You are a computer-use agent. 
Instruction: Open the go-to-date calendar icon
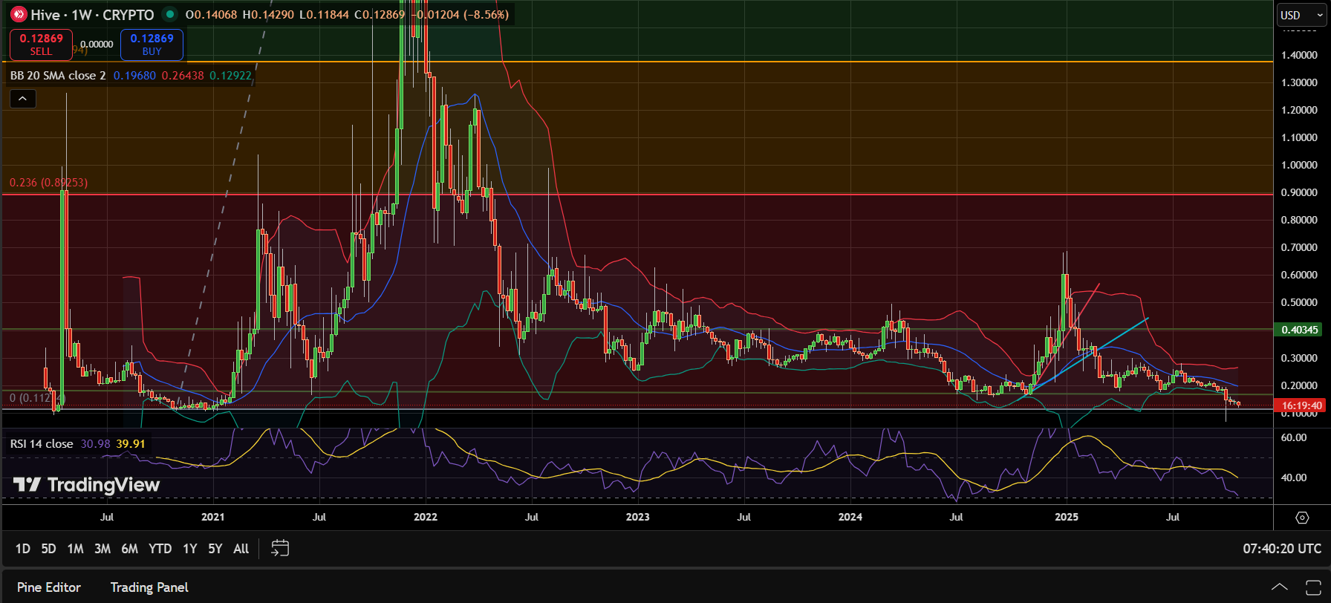[280, 549]
